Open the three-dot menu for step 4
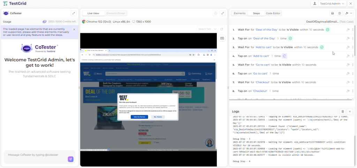The width and height of the screenshot is (357, 168). click(353, 56)
